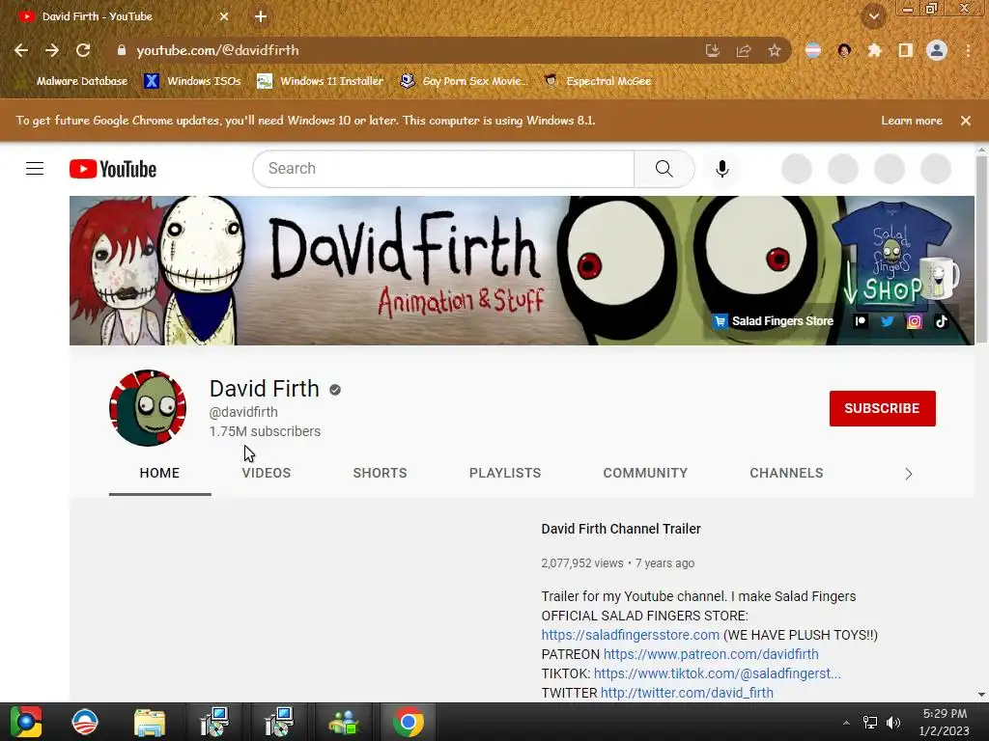
Task: Open Windows ISOs bookmark
Action: click(192, 81)
